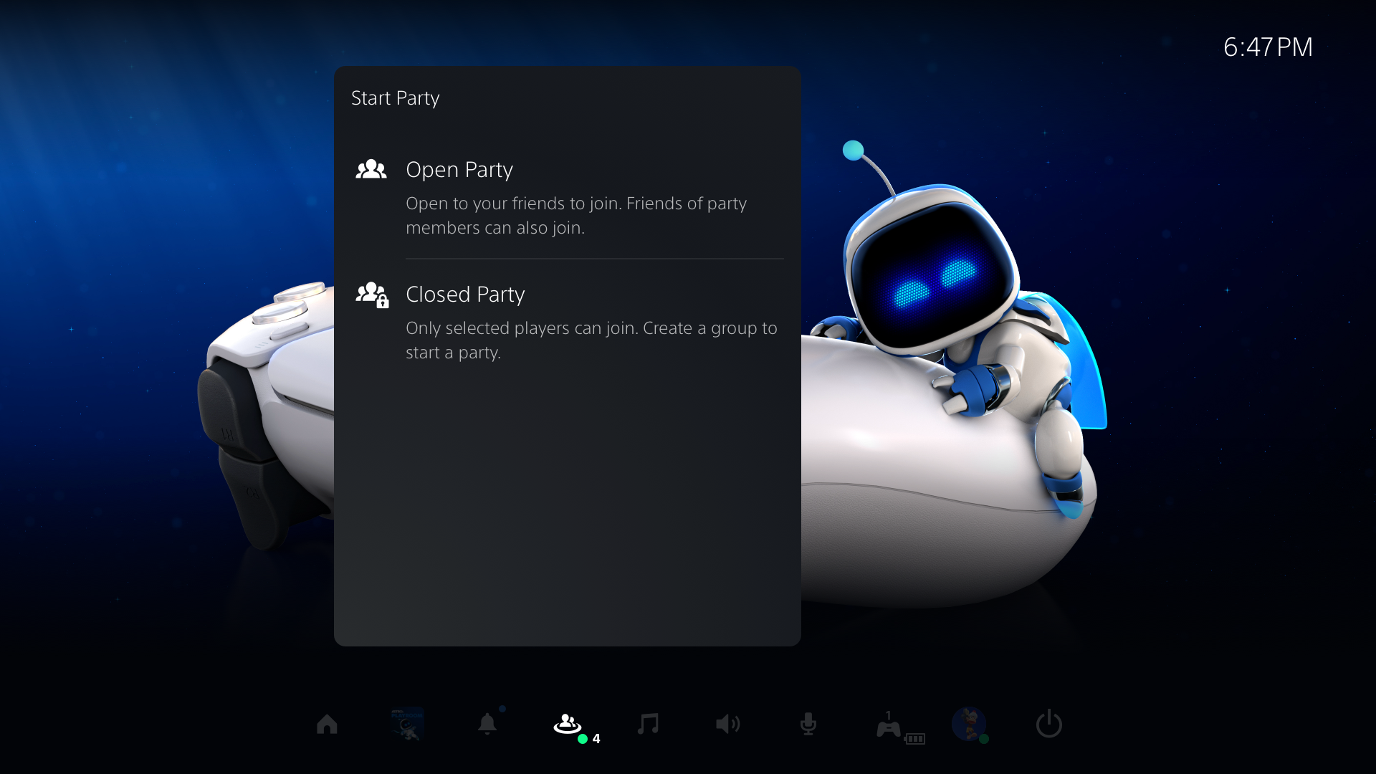Image resolution: width=1376 pixels, height=774 pixels.
Task: Click the Volume speaker icon
Action: pyautogui.click(x=726, y=724)
